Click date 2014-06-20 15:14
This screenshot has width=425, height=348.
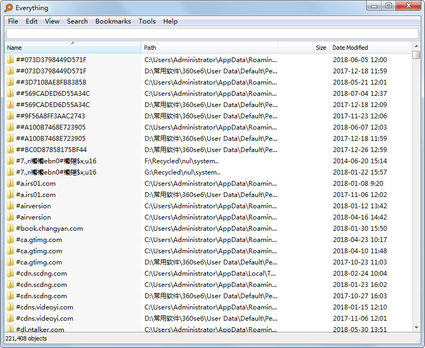click(x=360, y=161)
